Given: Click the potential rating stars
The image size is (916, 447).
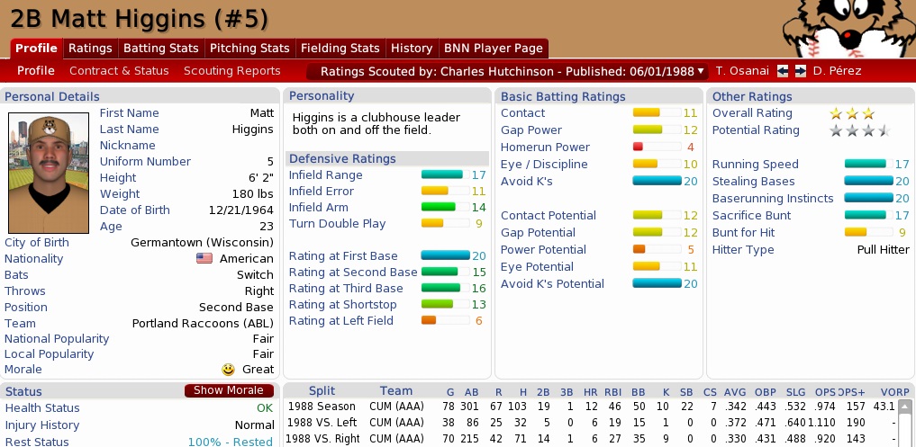Looking at the screenshot, I should pyautogui.click(x=858, y=130).
